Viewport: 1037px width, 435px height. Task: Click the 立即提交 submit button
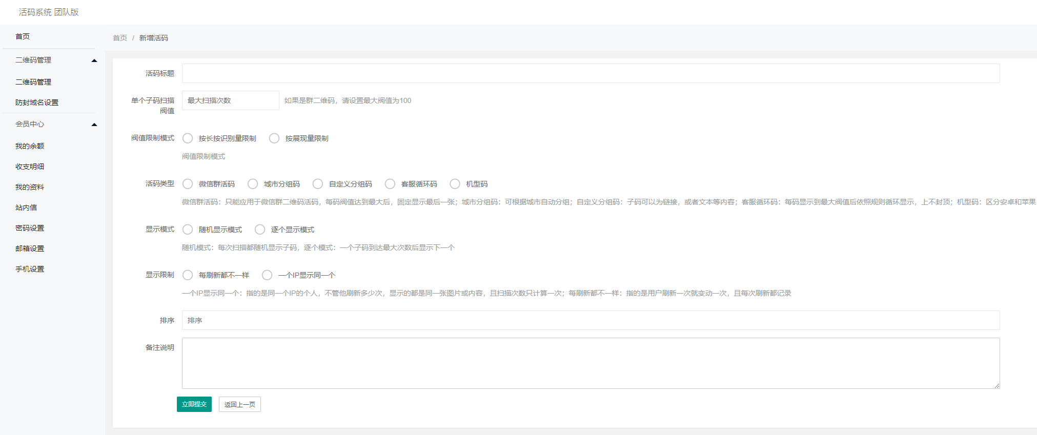coord(194,404)
